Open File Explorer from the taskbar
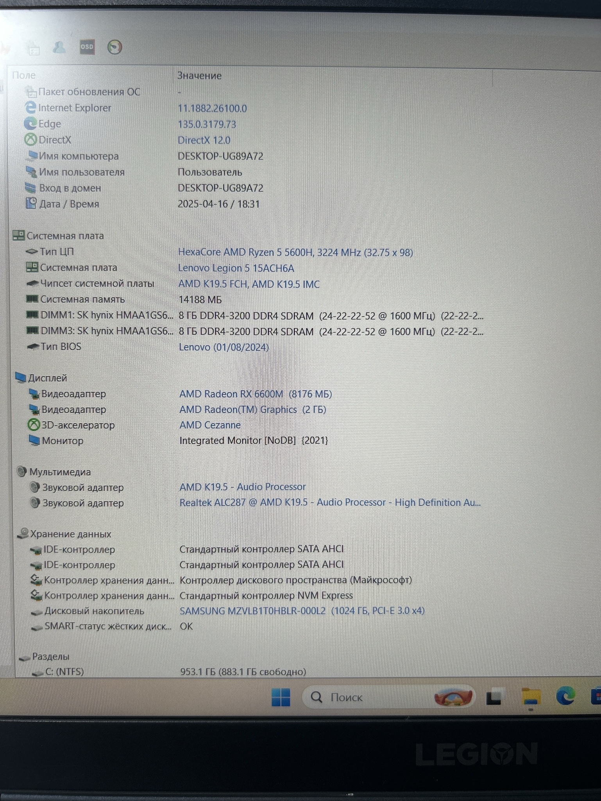 pyautogui.click(x=531, y=697)
